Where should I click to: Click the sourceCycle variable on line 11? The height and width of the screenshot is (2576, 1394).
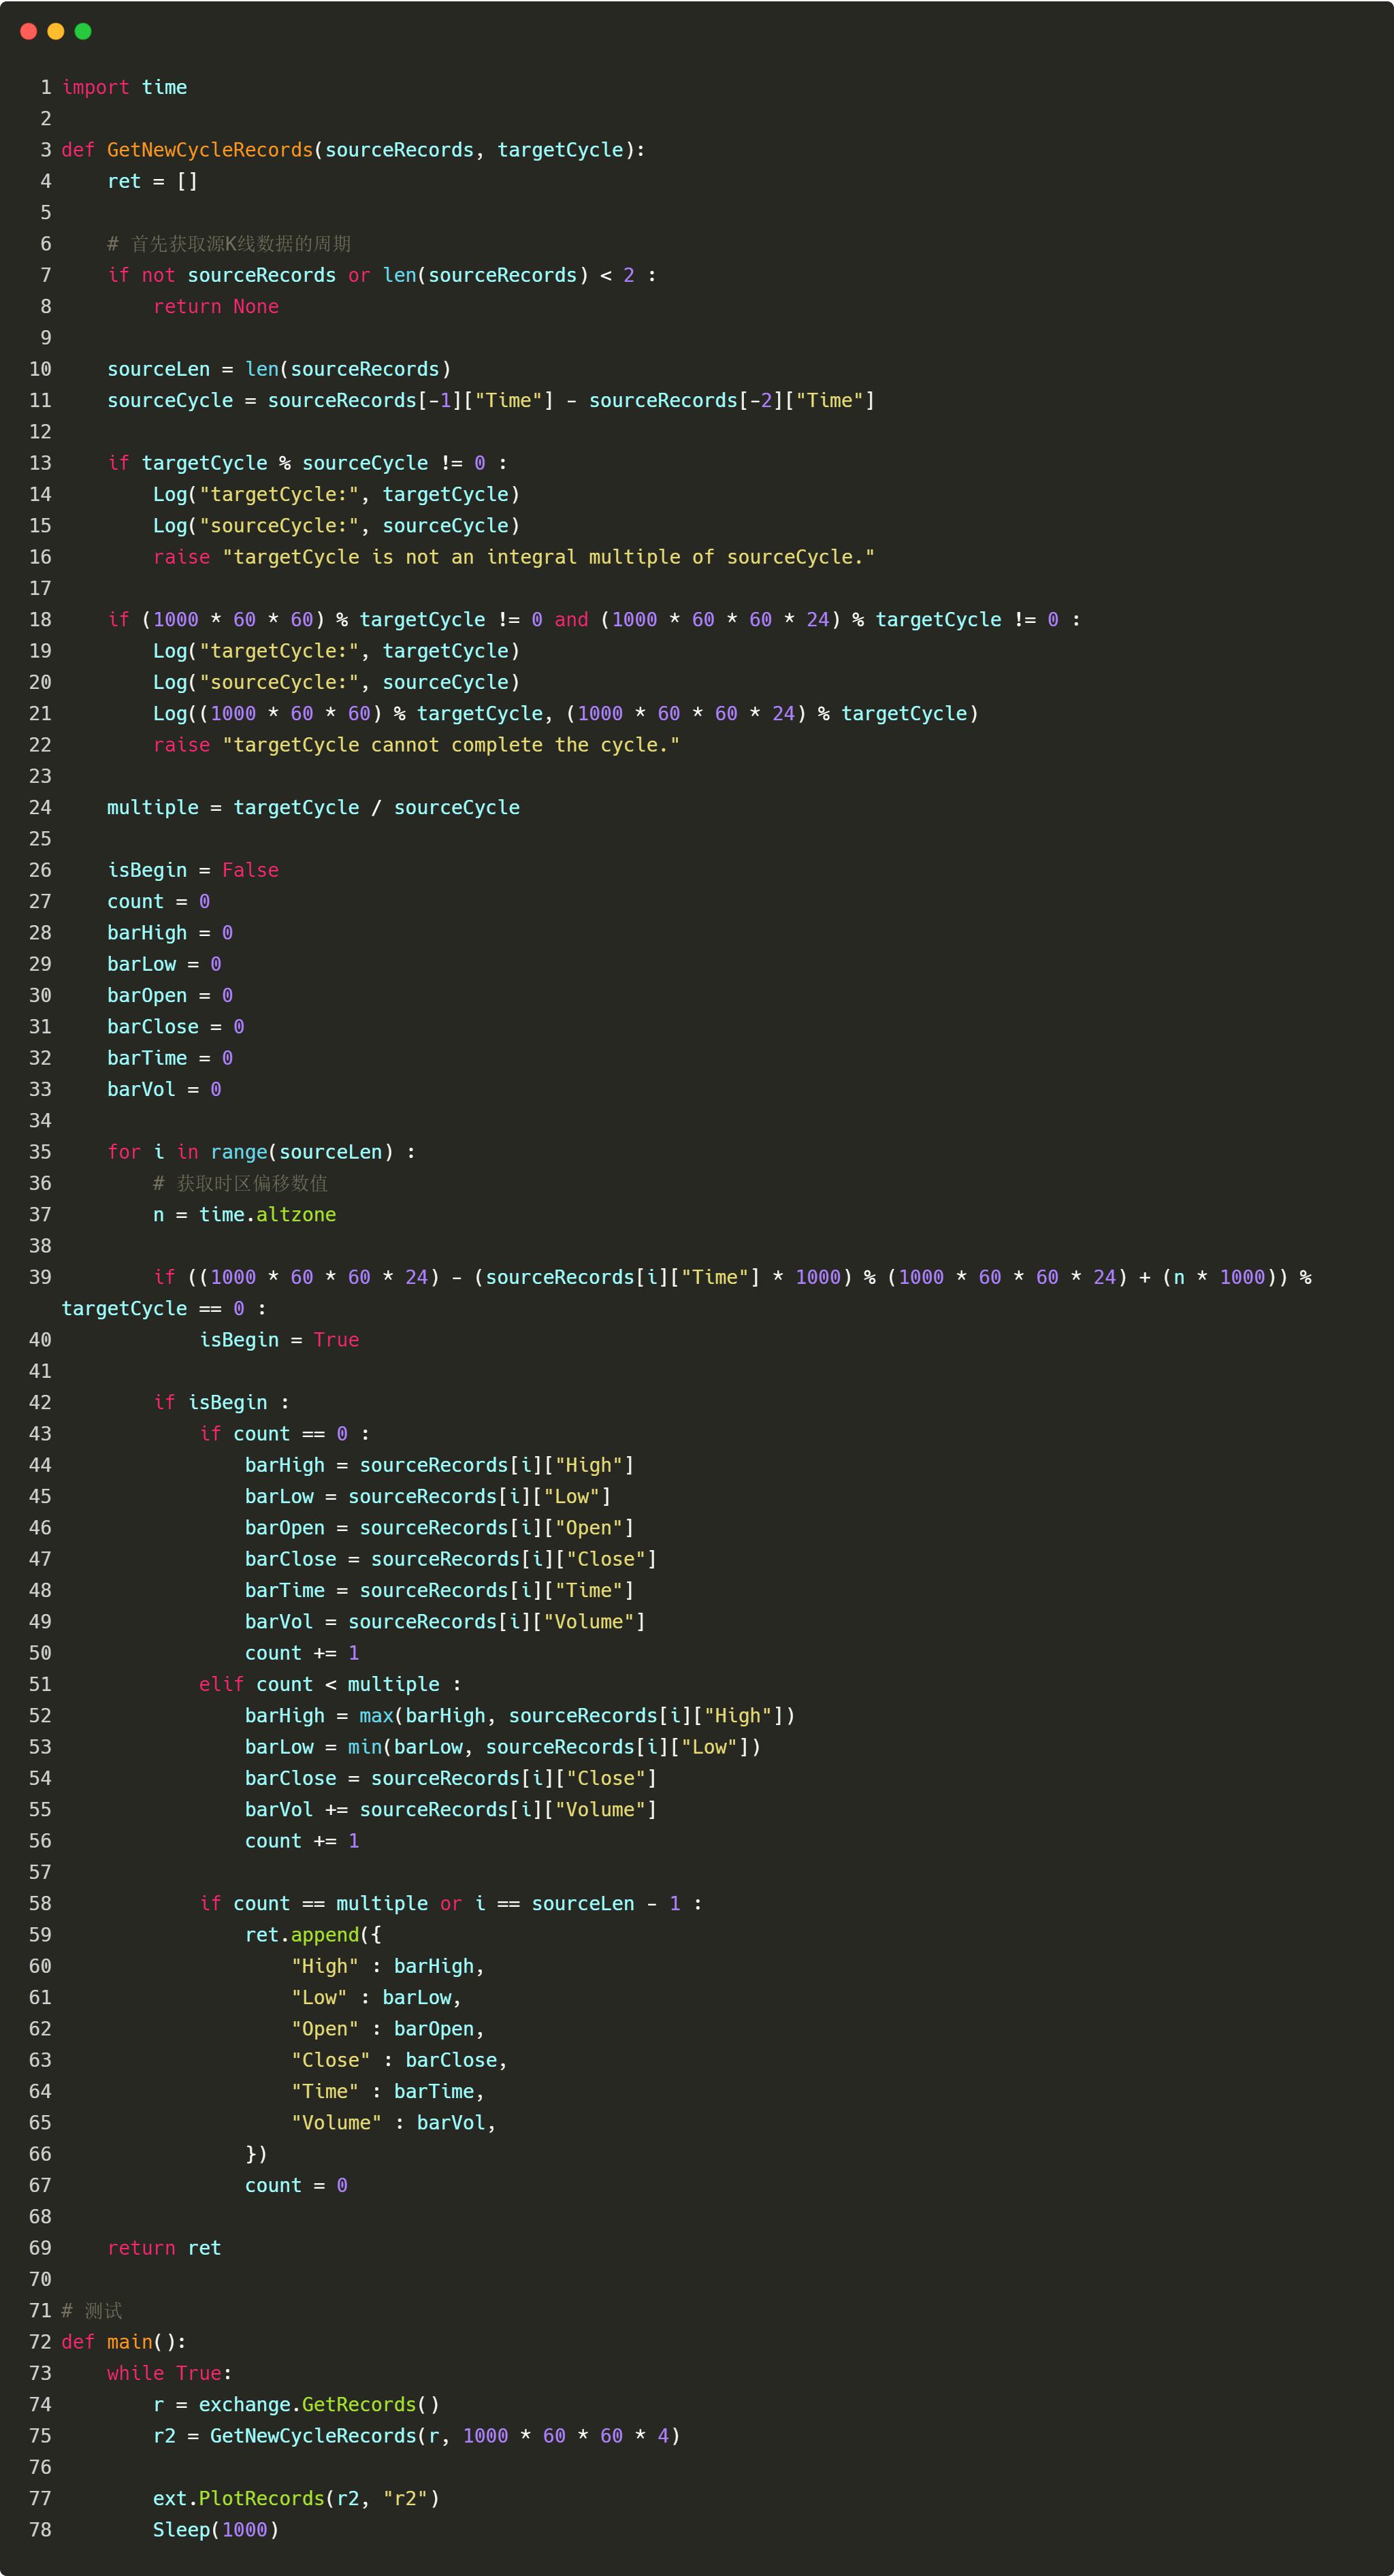169,401
